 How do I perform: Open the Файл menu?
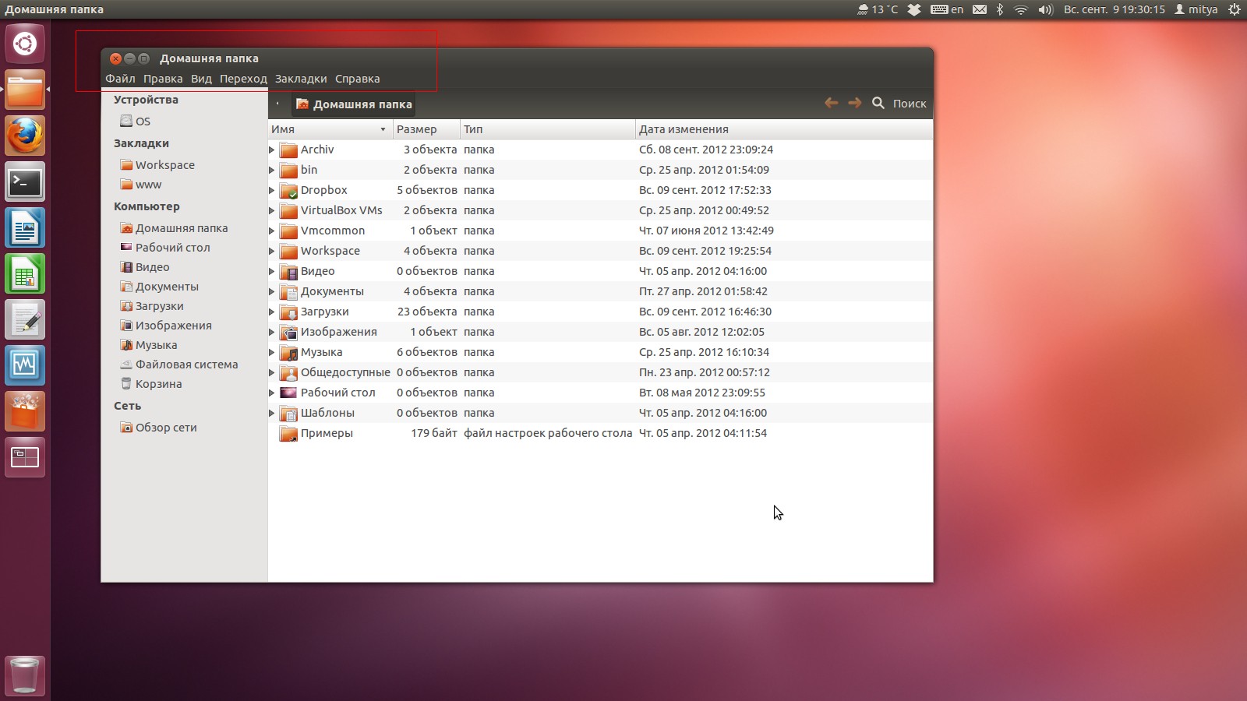point(120,79)
